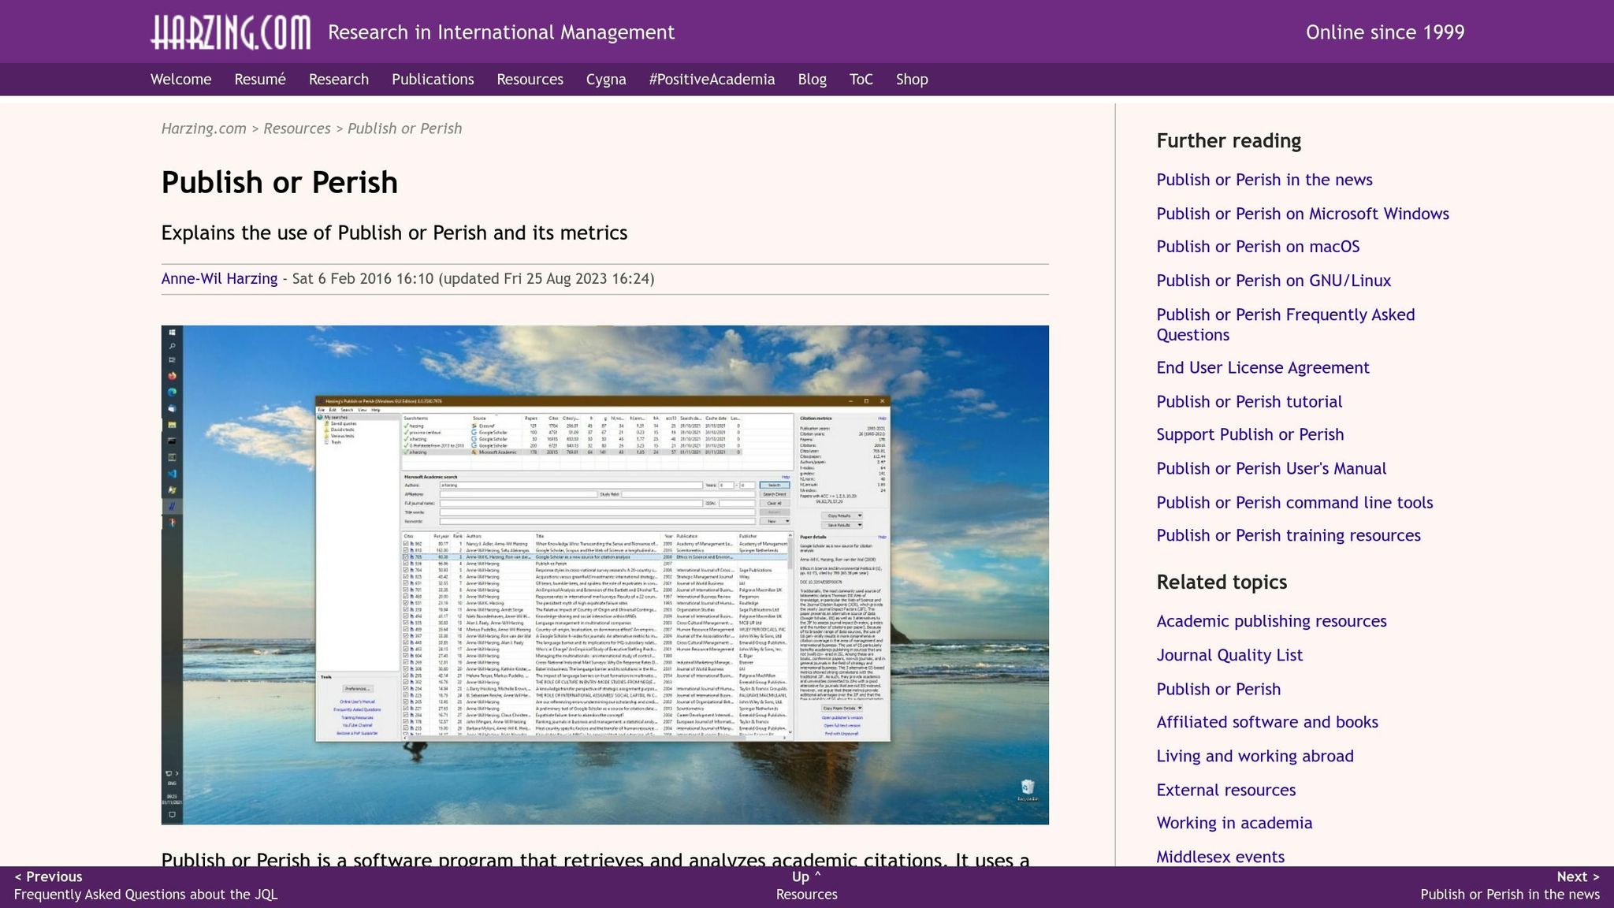Click the Crossref source icon beside the harzing search
This screenshot has height=908, width=1614.
tap(474, 426)
